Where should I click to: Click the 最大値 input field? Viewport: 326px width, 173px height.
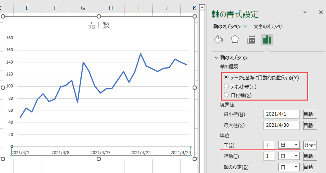pos(281,125)
